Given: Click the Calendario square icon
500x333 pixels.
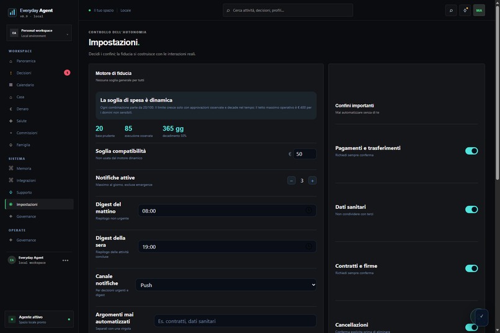Looking at the screenshot, I should (x=11, y=85).
